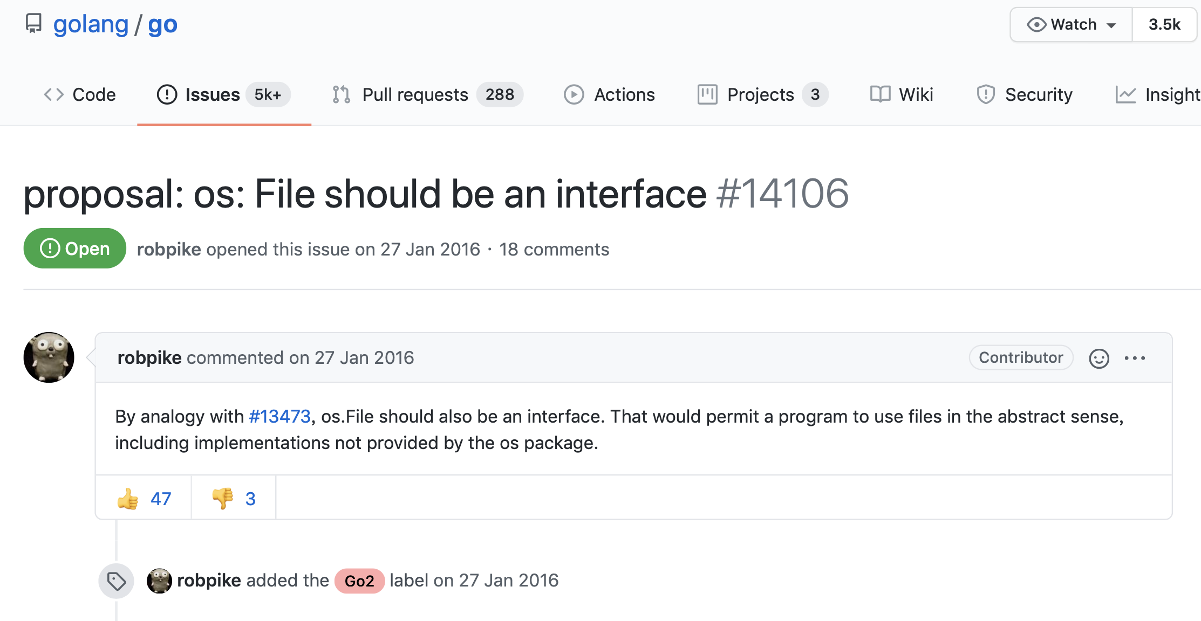Switch to the Code tab
The height and width of the screenshot is (621, 1201).
(80, 95)
